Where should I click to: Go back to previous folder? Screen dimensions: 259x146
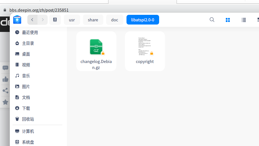[x=32, y=20]
